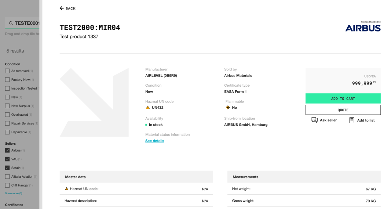Click the Master data hazmat warning icon

(x=67, y=189)
